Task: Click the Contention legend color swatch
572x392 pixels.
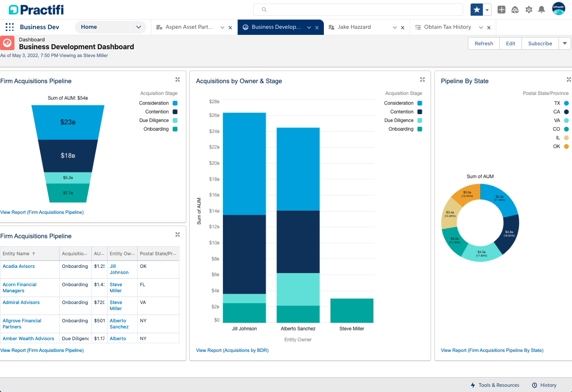Action: pos(175,112)
